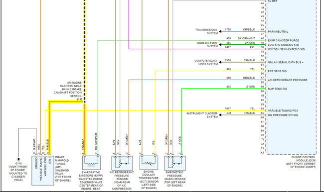324x192 pixels.
Task: Click the EVAP canister purge solenoid coil symbol
Action: [x=91, y=163]
